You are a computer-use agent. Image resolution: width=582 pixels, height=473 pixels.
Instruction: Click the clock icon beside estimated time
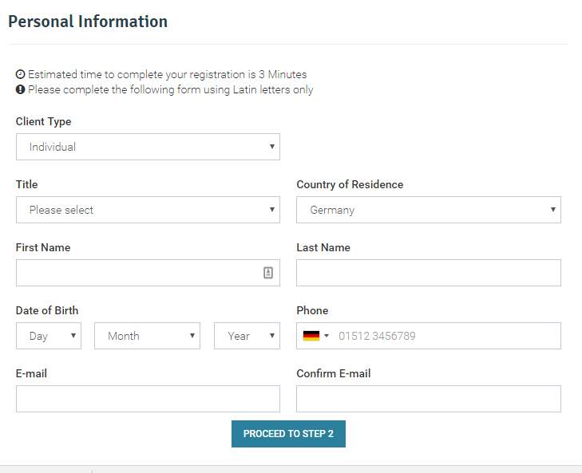coord(21,74)
